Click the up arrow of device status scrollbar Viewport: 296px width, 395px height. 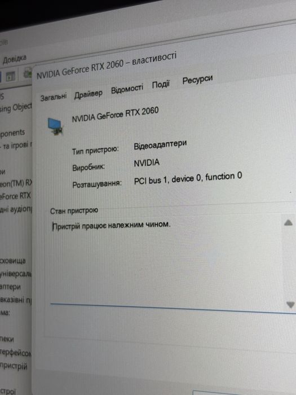click(288, 222)
